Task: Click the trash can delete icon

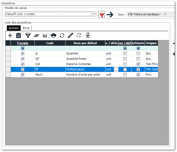Action: point(19,35)
